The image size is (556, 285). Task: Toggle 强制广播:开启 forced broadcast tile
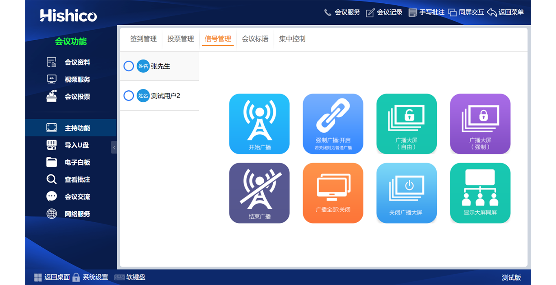pos(333,124)
